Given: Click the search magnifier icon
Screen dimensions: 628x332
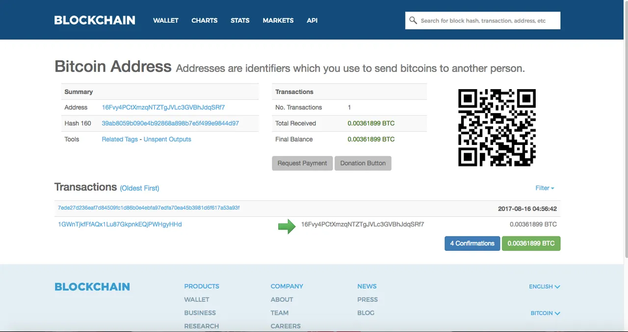Looking at the screenshot, I should point(413,21).
